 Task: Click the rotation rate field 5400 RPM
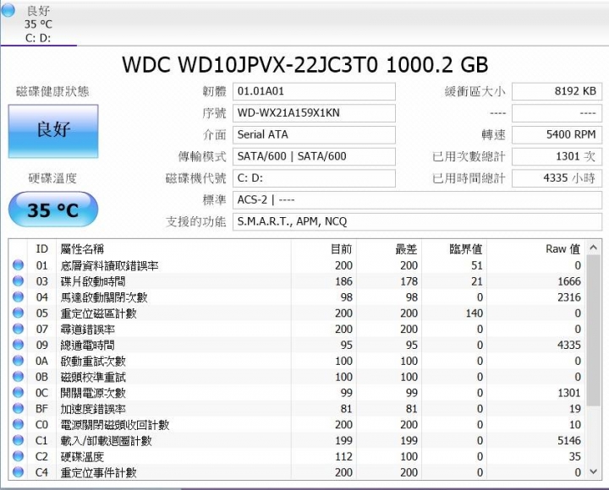click(x=557, y=134)
